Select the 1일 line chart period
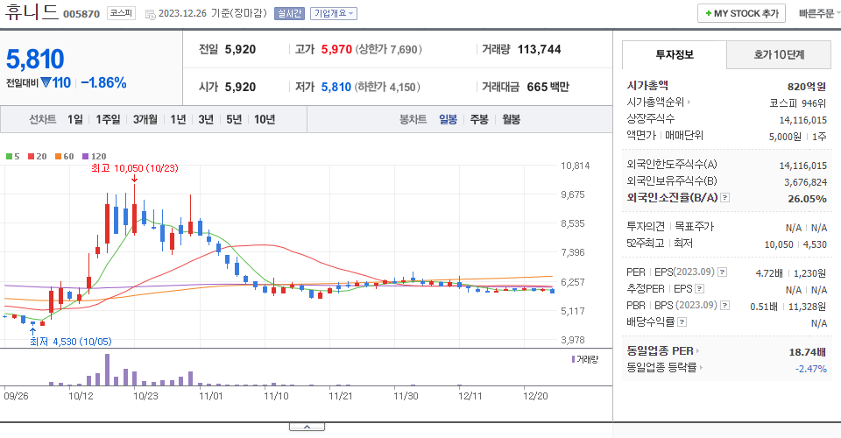 75,119
